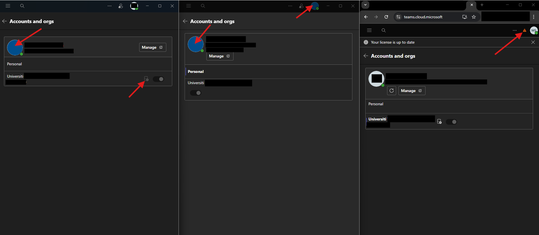Screen dimensions: 539x235
Task: Select Personal row in middle Teams window
Action: coord(269,71)
